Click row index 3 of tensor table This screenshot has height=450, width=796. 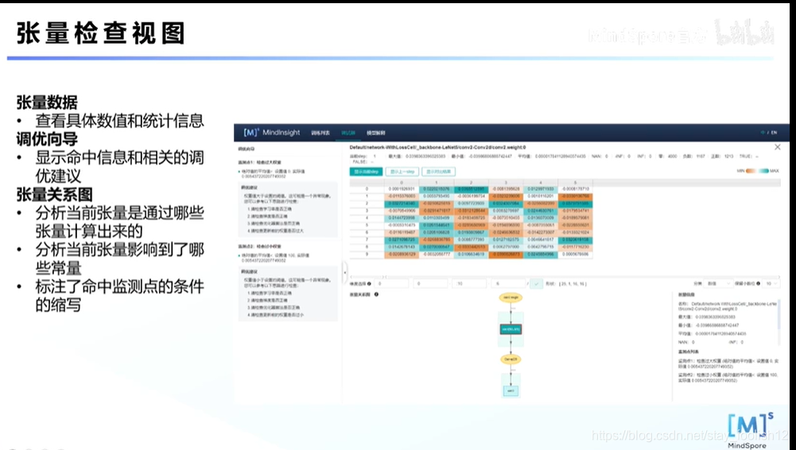367,211
